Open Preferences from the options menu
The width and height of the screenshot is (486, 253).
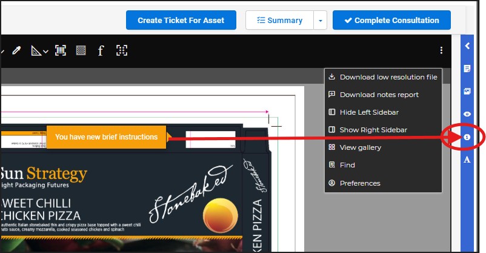[383, 183]
